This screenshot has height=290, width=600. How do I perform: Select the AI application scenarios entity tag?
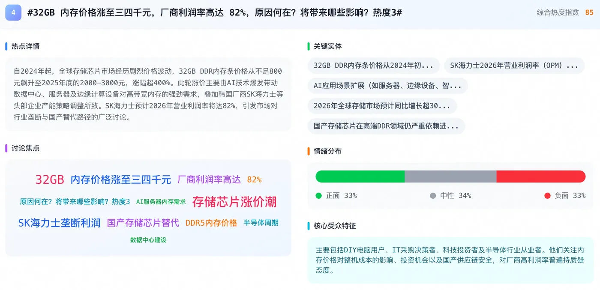pos(387,86)
